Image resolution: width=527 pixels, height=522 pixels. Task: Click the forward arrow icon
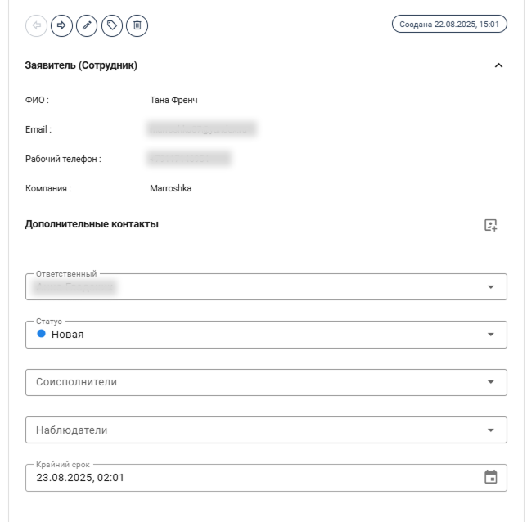click(x=61, y=25)
